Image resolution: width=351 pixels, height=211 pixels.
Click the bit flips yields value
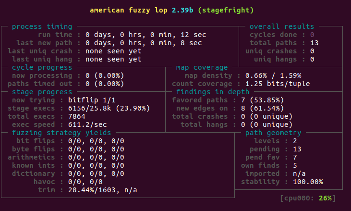[x=96, y=141]
